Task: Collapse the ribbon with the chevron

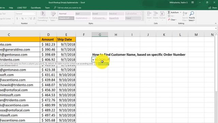Action: point(216,24)
